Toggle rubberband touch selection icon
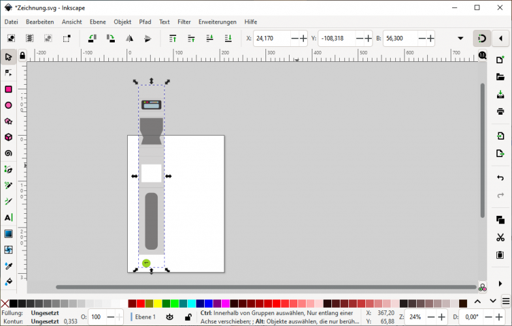This screenshot has height=326, width=512. coord(67,38)
